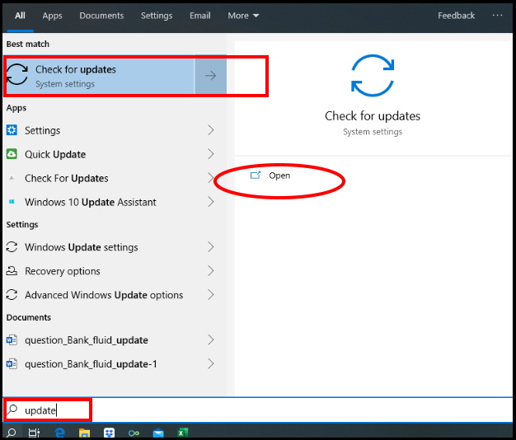Screen dimensions: 516x440
Task: Open Check for updates best match
Action: pos(101,76)
